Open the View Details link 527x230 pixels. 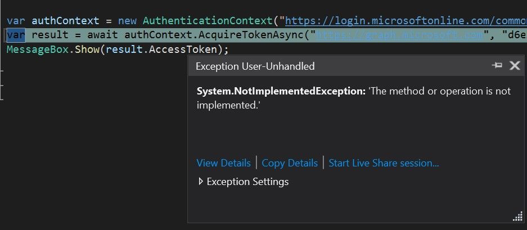[x=223, y=163]
